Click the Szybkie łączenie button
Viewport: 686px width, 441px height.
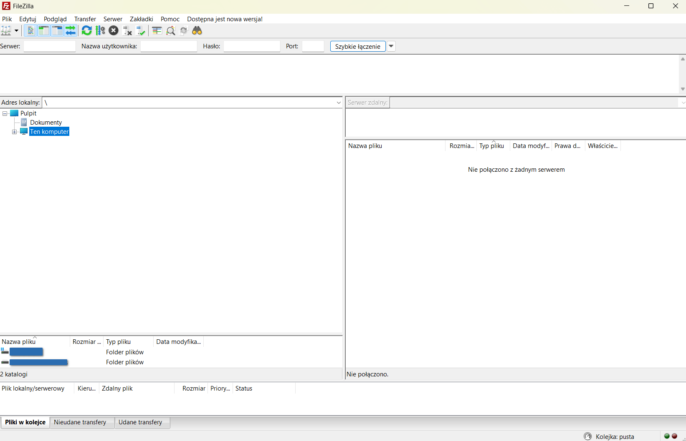pyautogui.click(x=357, y=46)
